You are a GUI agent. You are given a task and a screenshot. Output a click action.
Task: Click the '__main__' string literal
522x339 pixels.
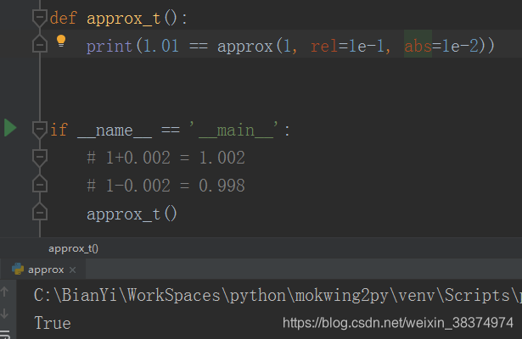[234, 130]
